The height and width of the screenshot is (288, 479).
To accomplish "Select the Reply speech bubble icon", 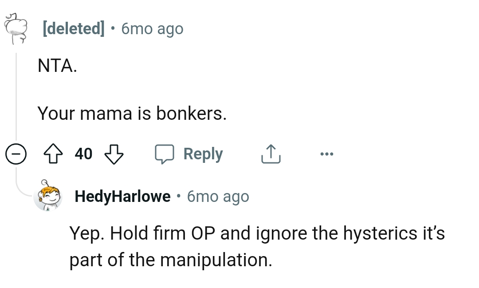I will point(165,154).
